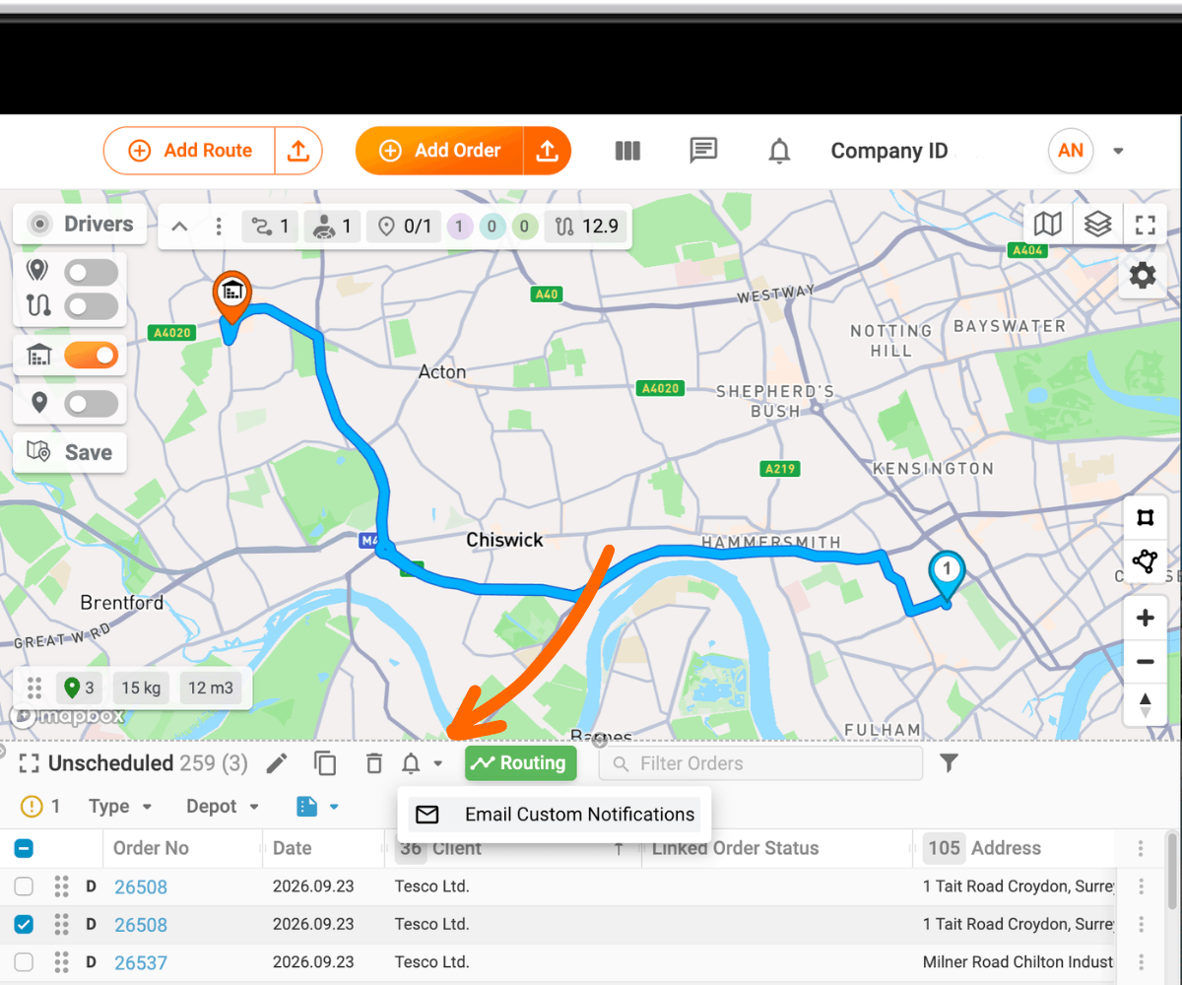Click stop marker 1 on map
1182x985 pixels.
(947, 576)
